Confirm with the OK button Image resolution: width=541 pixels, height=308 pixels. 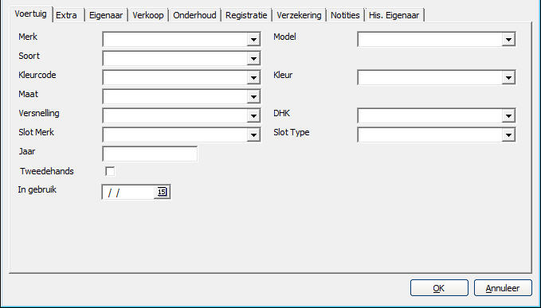tap(439, 288)
